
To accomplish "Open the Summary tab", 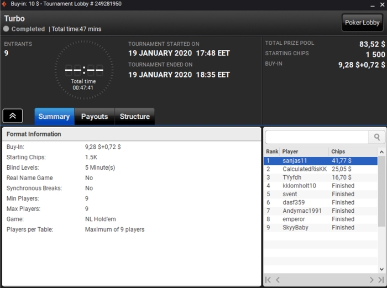I will point(54,116).
